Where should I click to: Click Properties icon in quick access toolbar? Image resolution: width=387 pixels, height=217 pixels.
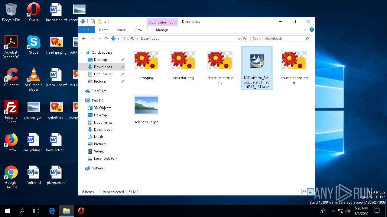click(x=93, y=22)
